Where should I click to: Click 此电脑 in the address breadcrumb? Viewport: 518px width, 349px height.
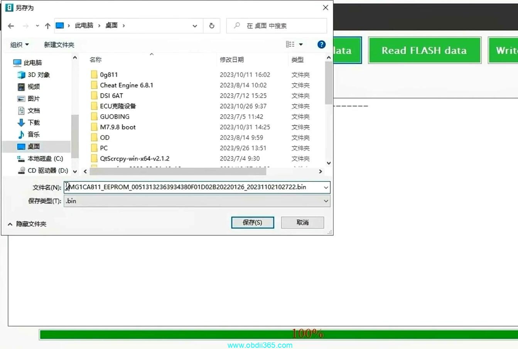point(84,25)
